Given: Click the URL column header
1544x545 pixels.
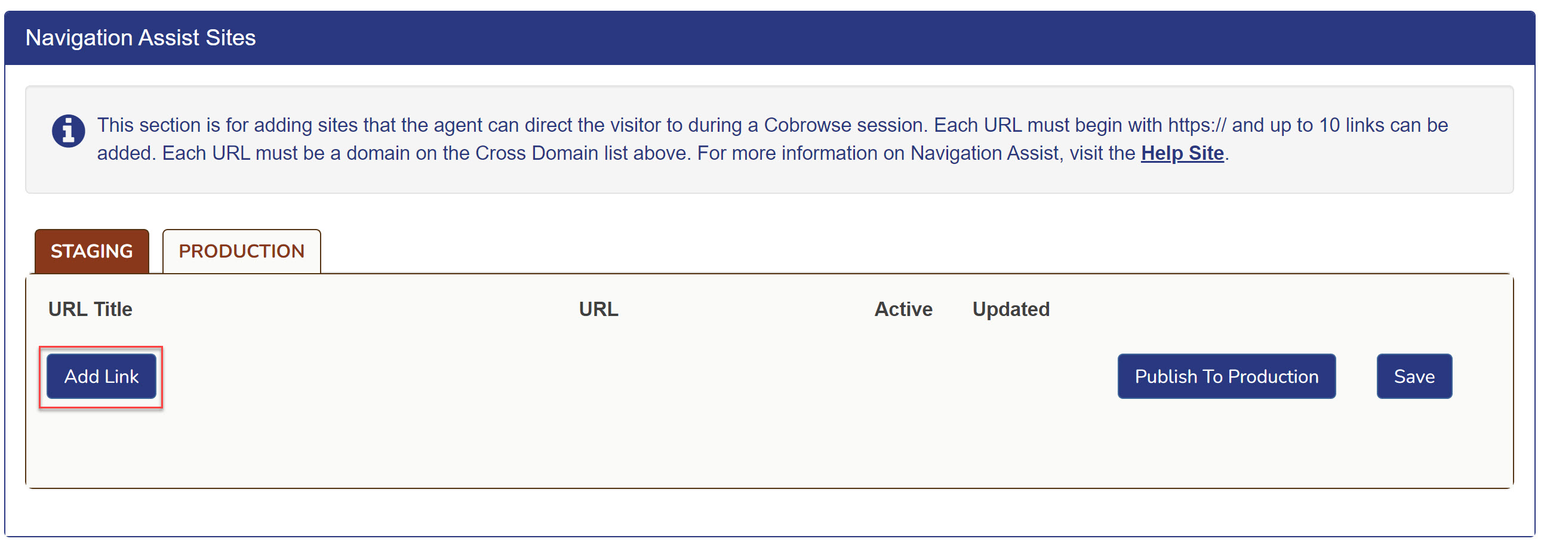Looking at the screenshot, I should pyautogui.click(x=598, y=309).
